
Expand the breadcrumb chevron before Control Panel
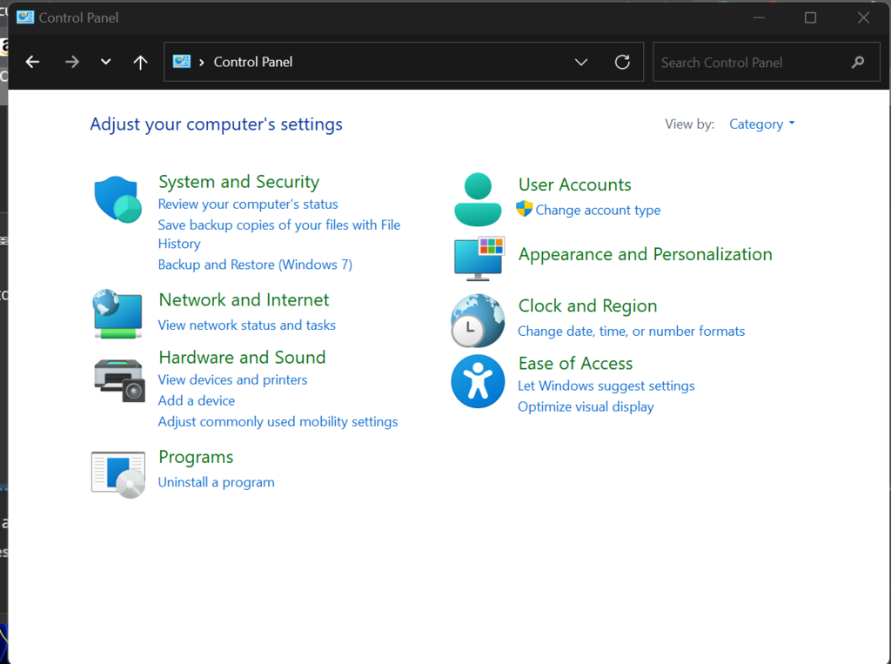202,62
